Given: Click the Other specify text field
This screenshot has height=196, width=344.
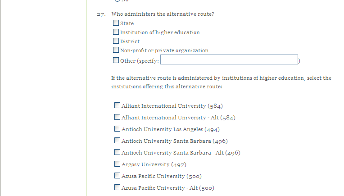Looking at the screenshot, I should tap(229, 60).
